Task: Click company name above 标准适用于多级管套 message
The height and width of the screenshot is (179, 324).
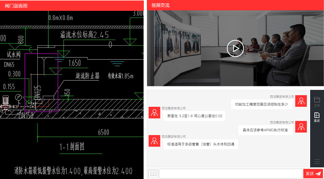Action: point(174,137)
